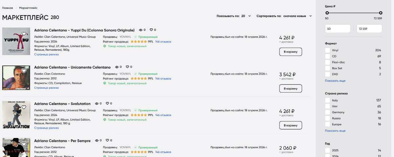Screen dimensions: 394x157
Task: Add Yuppi Du to cart with В корзину
Action: (x=291, y=52)
